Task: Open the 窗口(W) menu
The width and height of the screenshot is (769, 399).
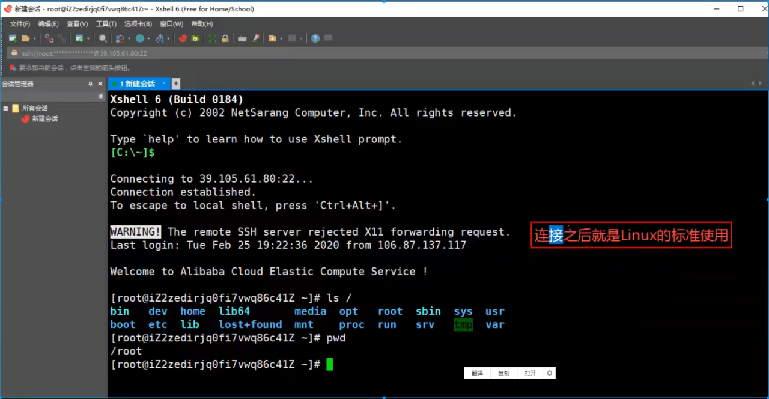Action: (x=171, y=24)
